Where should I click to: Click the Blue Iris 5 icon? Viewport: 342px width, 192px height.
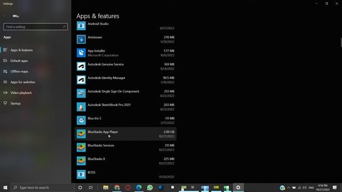(x=81, y=121)
